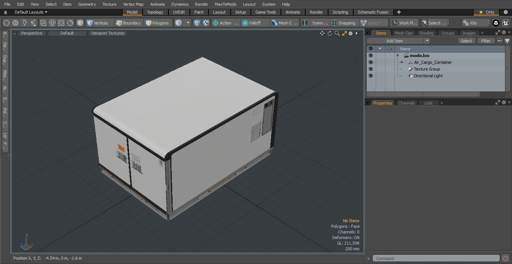
Task: Open the Shading tab
Action: pos(426,33)
